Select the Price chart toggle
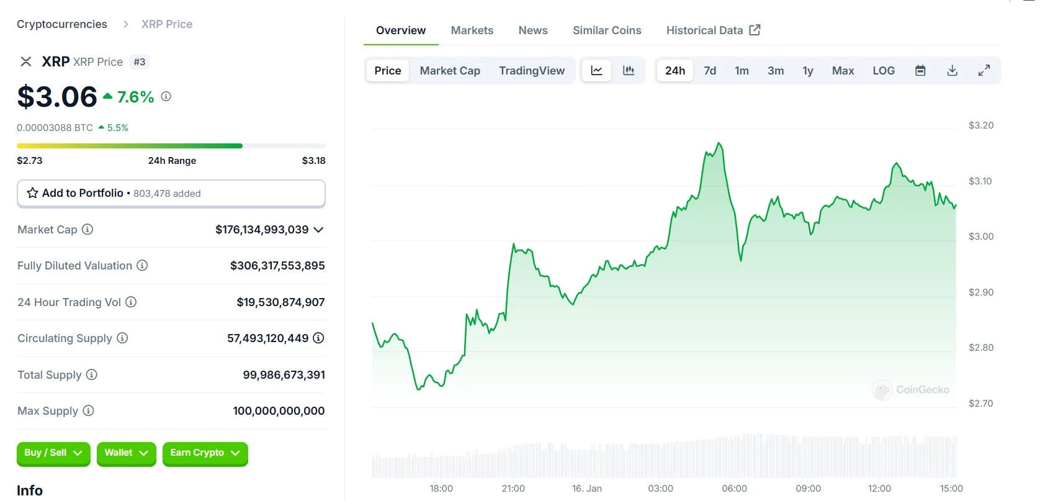Image resolution: width=1058 pixels, height=501 pixels. click(x=388, y=71)
